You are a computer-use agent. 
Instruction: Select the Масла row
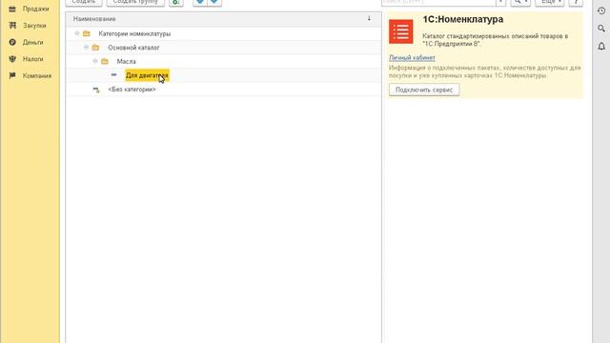pyautogui.click(x=224, y=61)
